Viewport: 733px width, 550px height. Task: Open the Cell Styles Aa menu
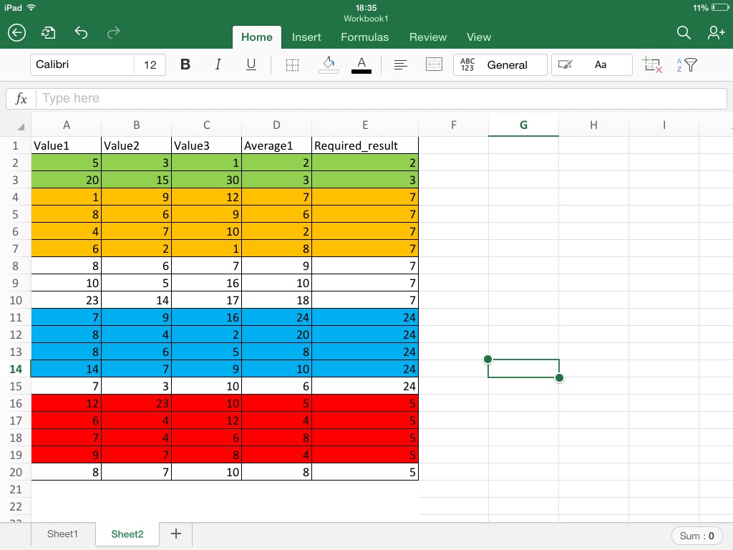pos(601,64)
